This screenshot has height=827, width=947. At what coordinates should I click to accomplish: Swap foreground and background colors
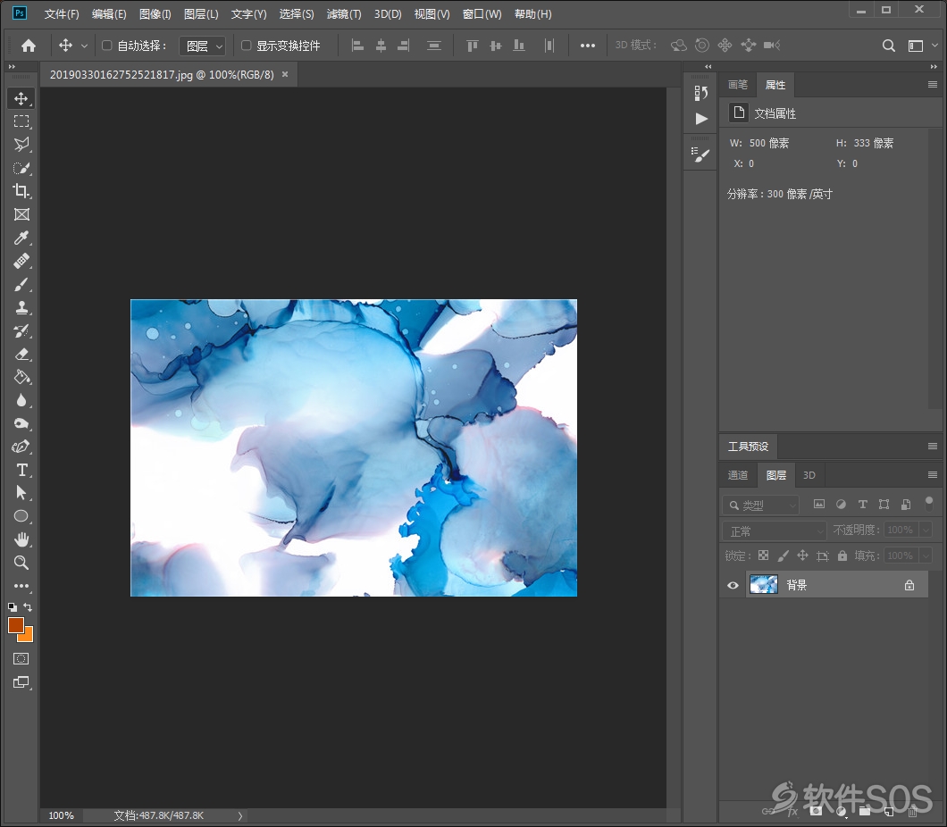(x=28, y=606)
